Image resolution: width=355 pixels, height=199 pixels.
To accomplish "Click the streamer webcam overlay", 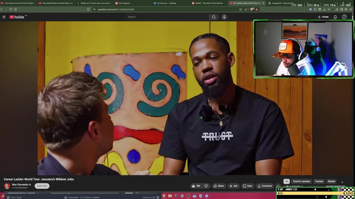I will 303,49.
